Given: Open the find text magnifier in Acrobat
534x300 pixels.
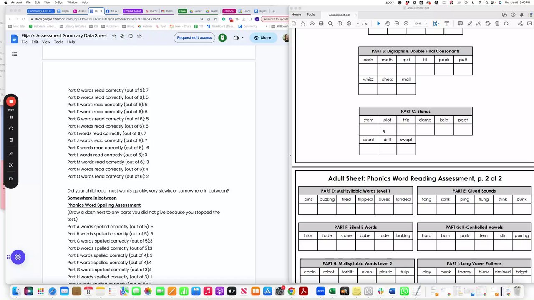Looking at the screenshot, I should [330, 23].
